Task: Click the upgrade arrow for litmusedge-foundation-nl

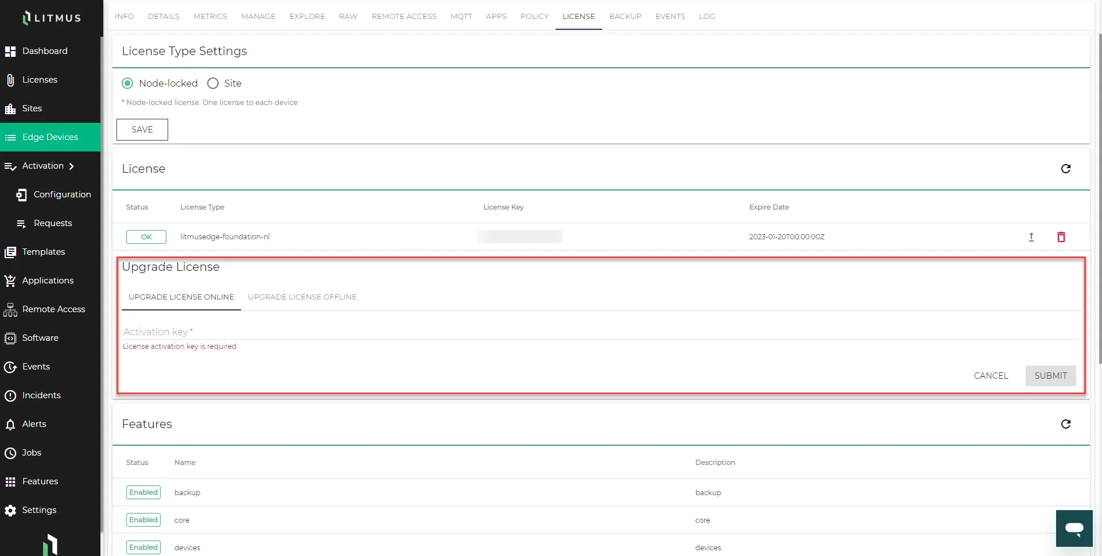Action: (1031, 237)
